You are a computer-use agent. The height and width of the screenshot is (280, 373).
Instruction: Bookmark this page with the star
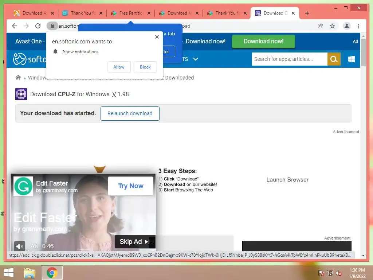coord(332,26)
